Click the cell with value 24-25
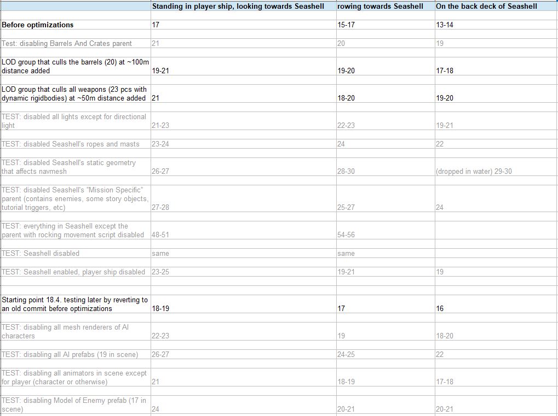The image size is (558, 416). (346, 355)
